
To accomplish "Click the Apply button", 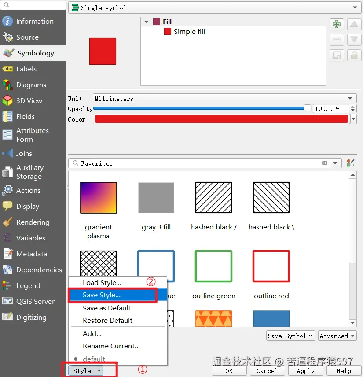I will [x=305, y=371].
